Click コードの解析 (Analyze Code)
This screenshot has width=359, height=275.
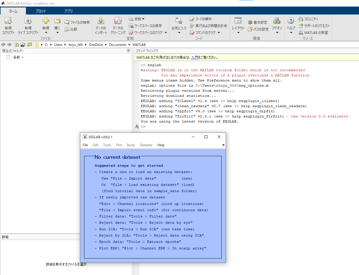[201, 19]
